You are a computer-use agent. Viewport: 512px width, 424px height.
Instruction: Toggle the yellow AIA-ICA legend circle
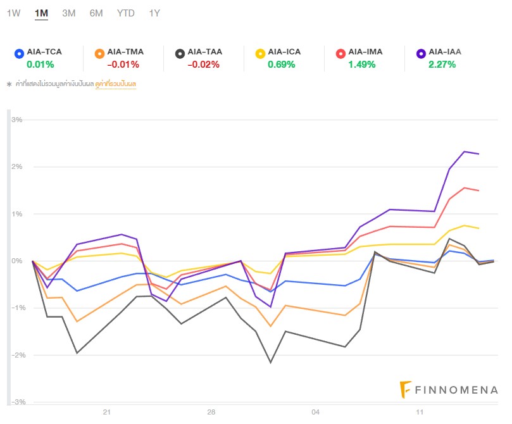click(x=259, y=53)
